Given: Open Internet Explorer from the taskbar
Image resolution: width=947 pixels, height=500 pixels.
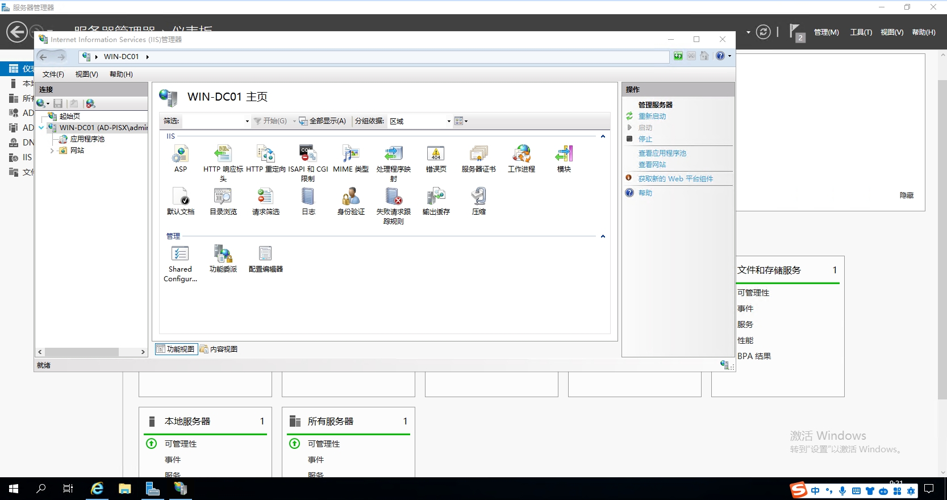Looking at the screenshot, I should pyautogui.click(x=97, y=489).
